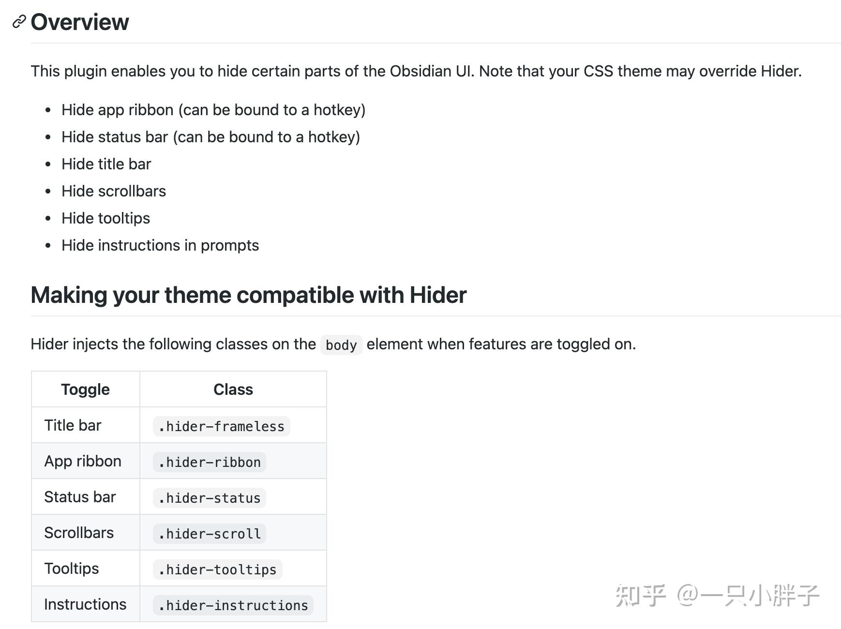
Task: Select the .hider-frameless class code
Action: pos(221,426)
